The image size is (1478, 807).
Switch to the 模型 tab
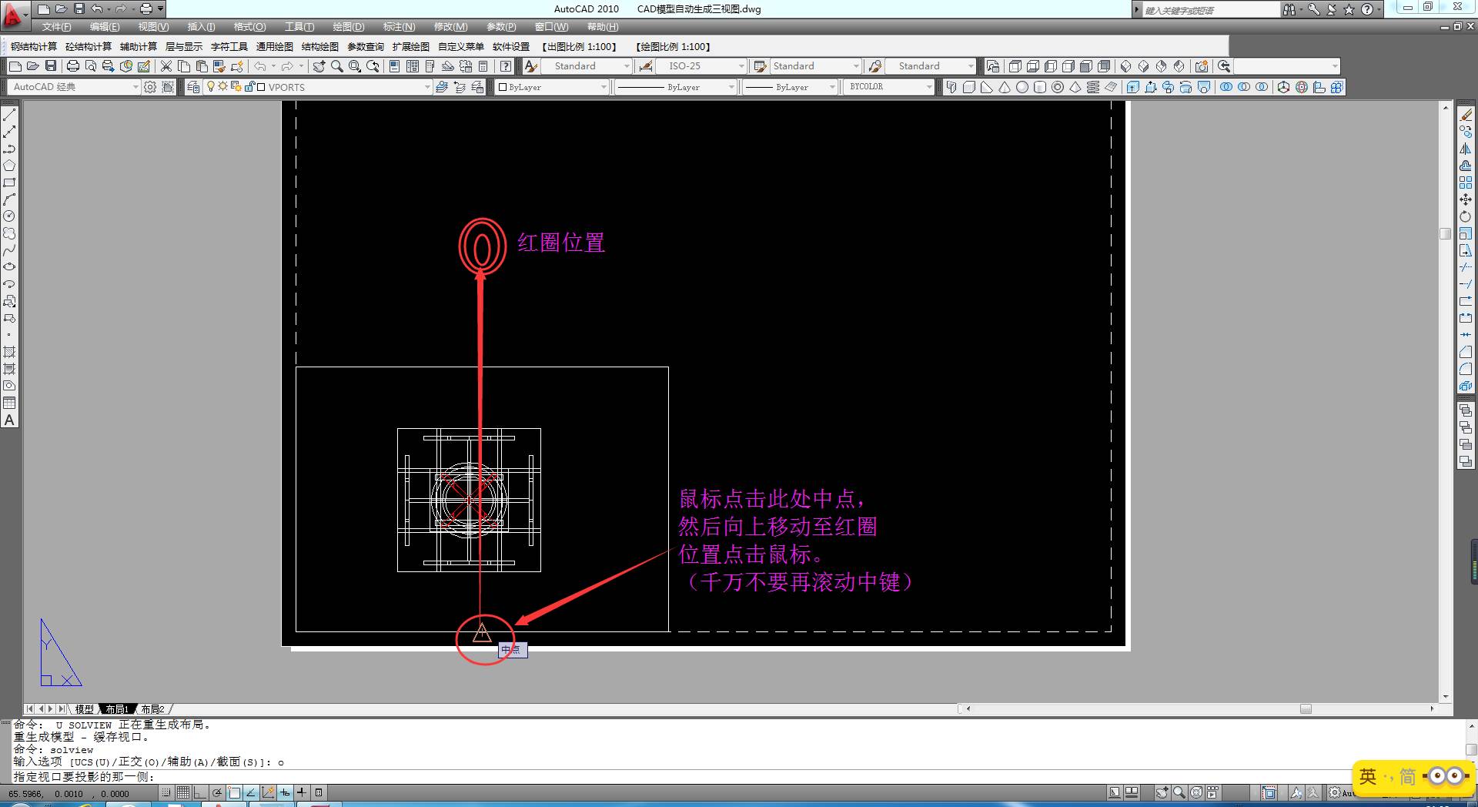(84, 709)
